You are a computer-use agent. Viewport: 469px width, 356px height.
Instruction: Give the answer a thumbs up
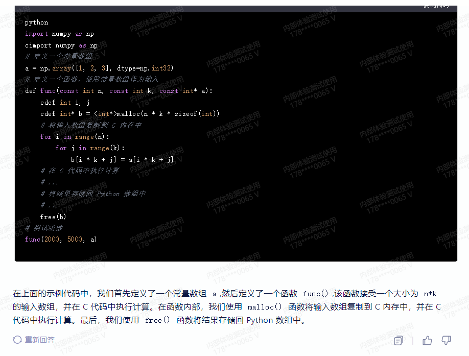pos(427,340)
